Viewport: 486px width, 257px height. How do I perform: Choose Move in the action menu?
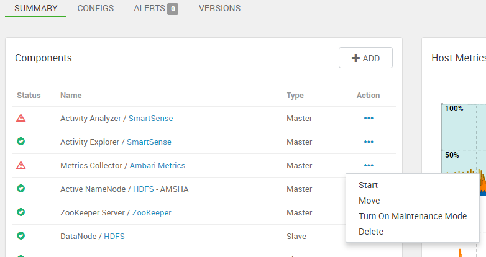[369, 201]
